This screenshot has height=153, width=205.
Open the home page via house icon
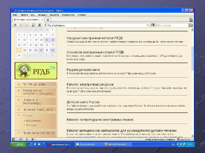[39, 25]
